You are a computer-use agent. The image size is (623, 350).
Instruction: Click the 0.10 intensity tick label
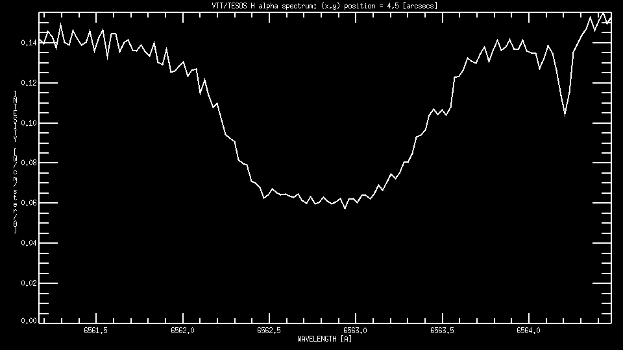(29, 123)
